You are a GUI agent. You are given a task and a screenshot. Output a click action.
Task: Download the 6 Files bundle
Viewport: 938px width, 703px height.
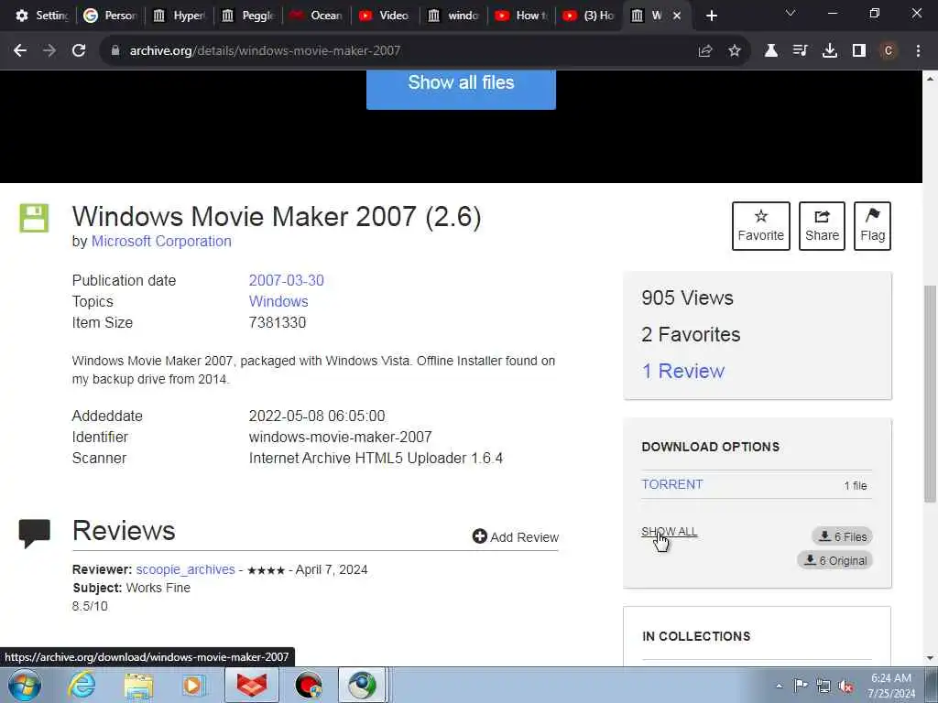[843, 536]
